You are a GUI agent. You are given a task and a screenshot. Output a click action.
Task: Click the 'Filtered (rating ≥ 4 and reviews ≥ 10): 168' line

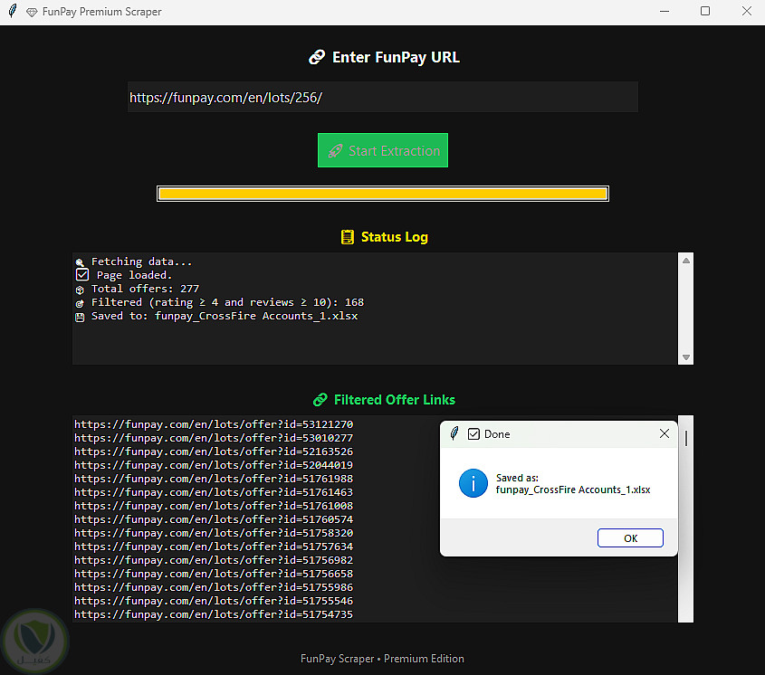pyautogui.click(x=227, y=302)
